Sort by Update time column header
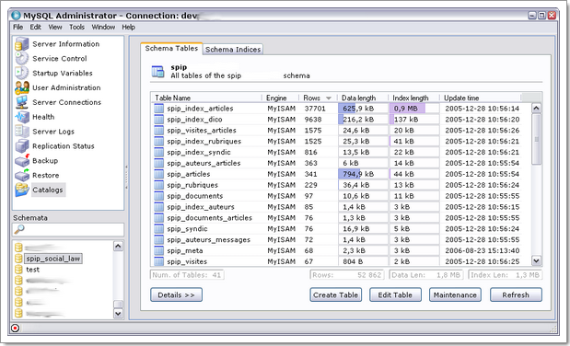 coord(480,98)
